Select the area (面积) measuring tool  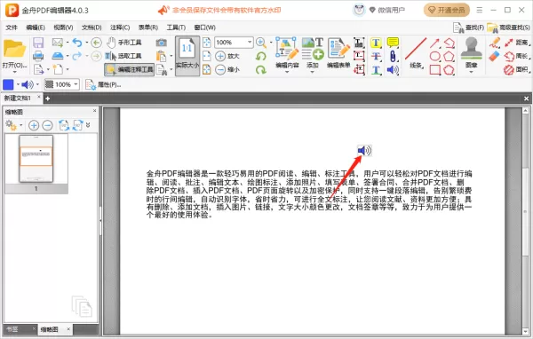[517, 69]
